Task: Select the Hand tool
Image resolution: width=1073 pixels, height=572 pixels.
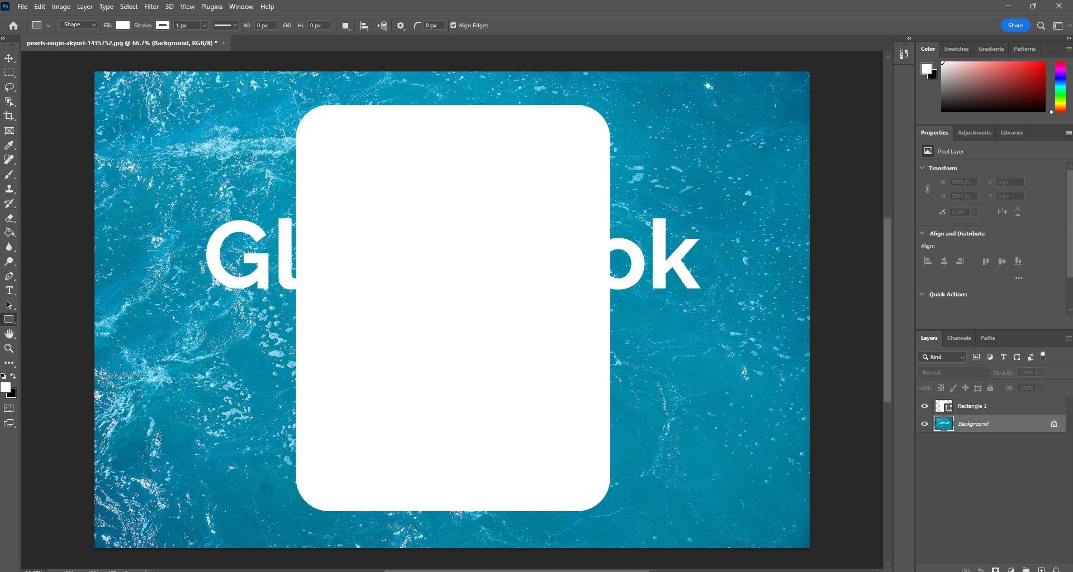Action: tap(10, 334)
